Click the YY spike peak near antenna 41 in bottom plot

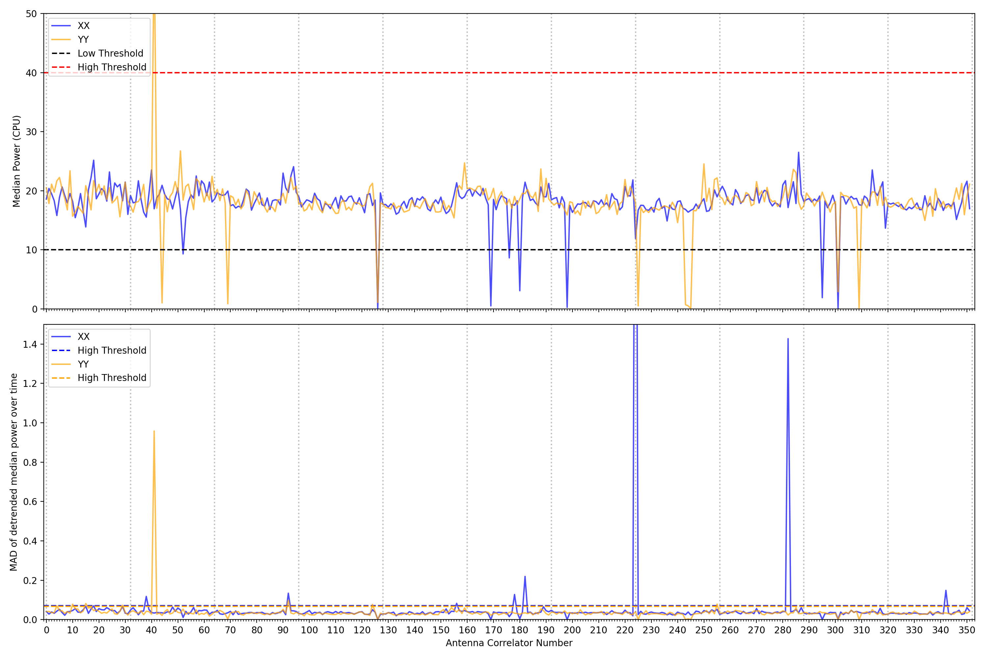pyautogui.click(x=154, y=431)
